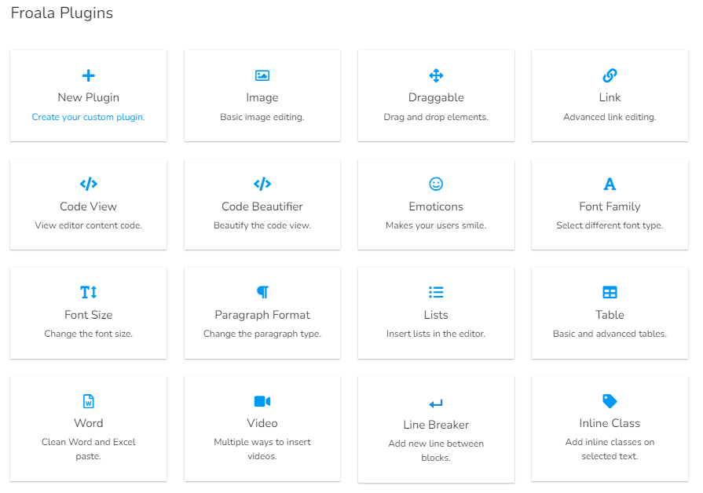Screen dimensions: 703x493
Task: Select the Lists plugin title
Action: point(436,315)
